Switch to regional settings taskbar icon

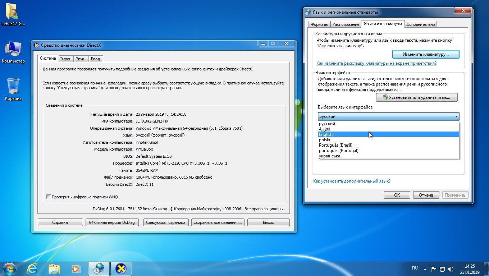99,269
